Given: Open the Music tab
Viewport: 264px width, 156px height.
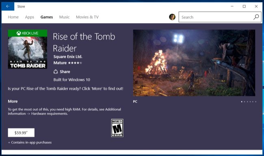Looking at the screenshot, I should click(x=64, y=17).
